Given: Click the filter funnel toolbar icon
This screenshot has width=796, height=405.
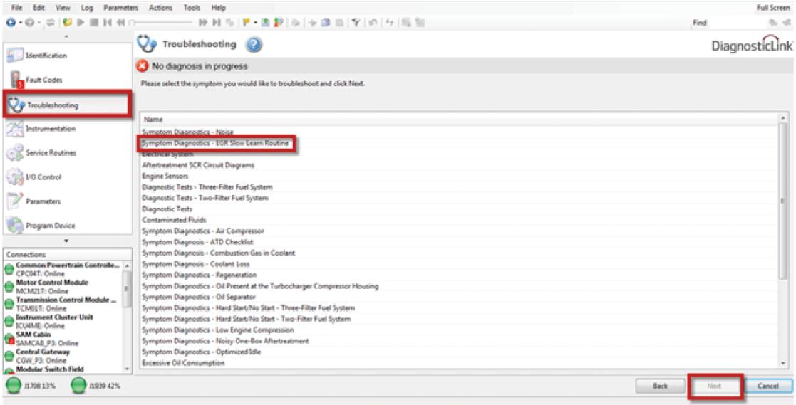Looking at the screenshot, I should click(x=356, y=22).
